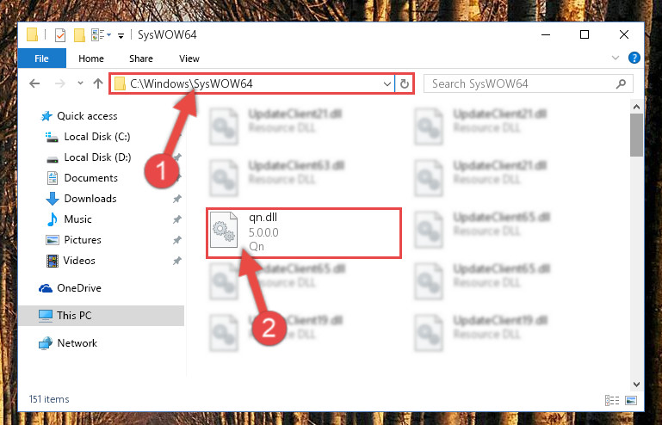Open the View ribbon tab
The width and height of the screenshot is (662, 425).
tap(189, 59)
